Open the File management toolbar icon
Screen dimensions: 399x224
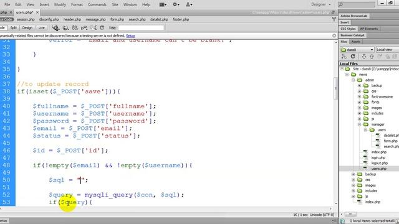[75, 27]
